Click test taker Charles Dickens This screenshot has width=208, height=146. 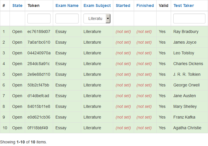[188, 64]
